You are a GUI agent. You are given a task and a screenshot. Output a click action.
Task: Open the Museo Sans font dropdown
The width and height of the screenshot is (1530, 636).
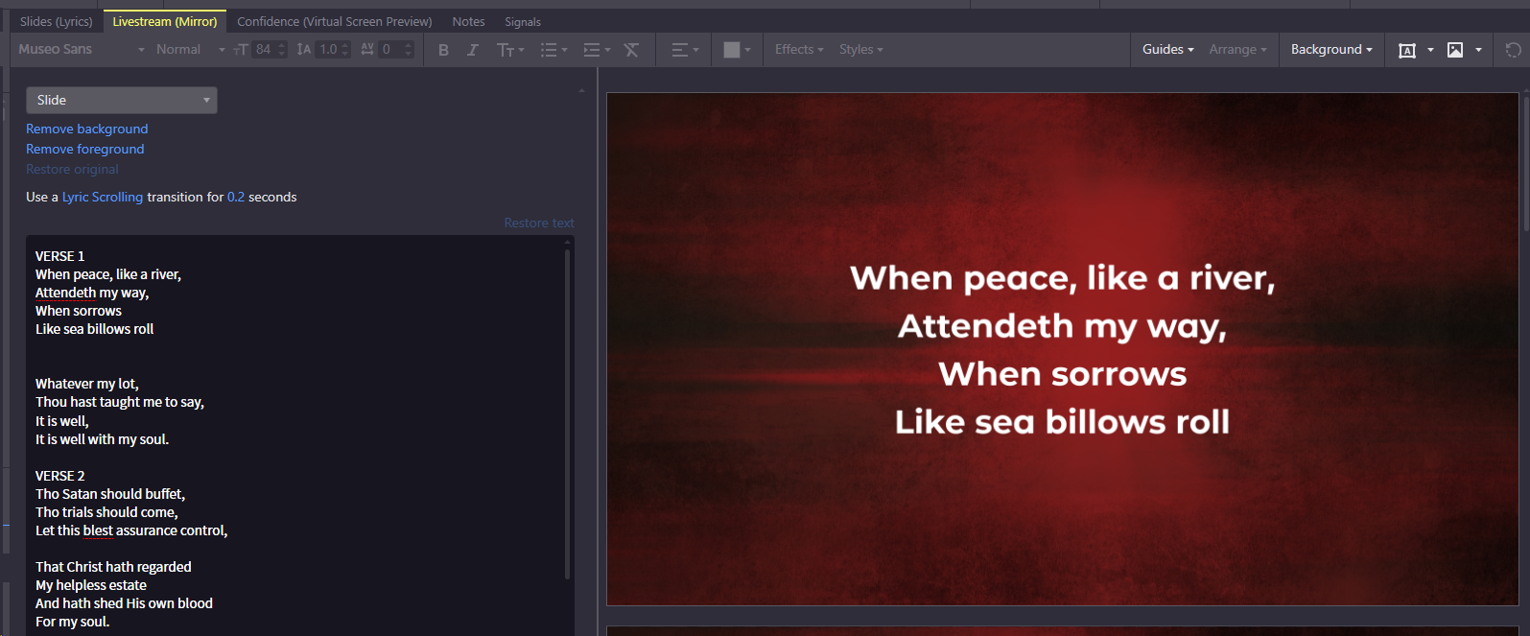(82, 49)
